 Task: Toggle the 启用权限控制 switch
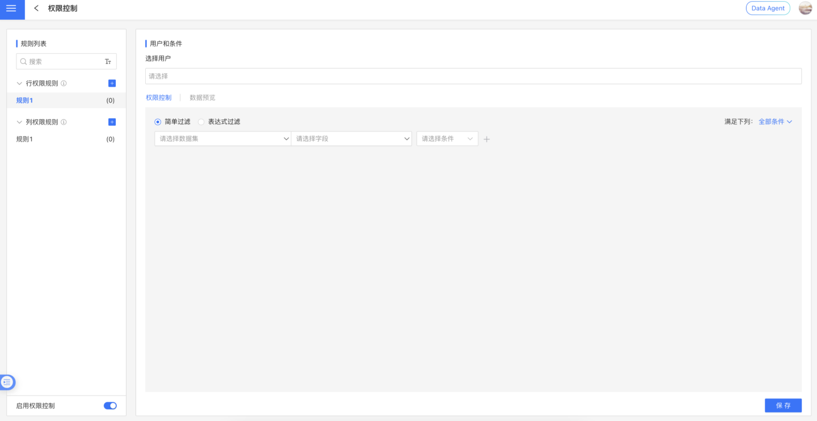tap(110, 406)
